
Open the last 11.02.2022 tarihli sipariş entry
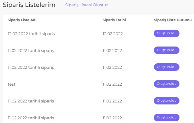[31, 118]
